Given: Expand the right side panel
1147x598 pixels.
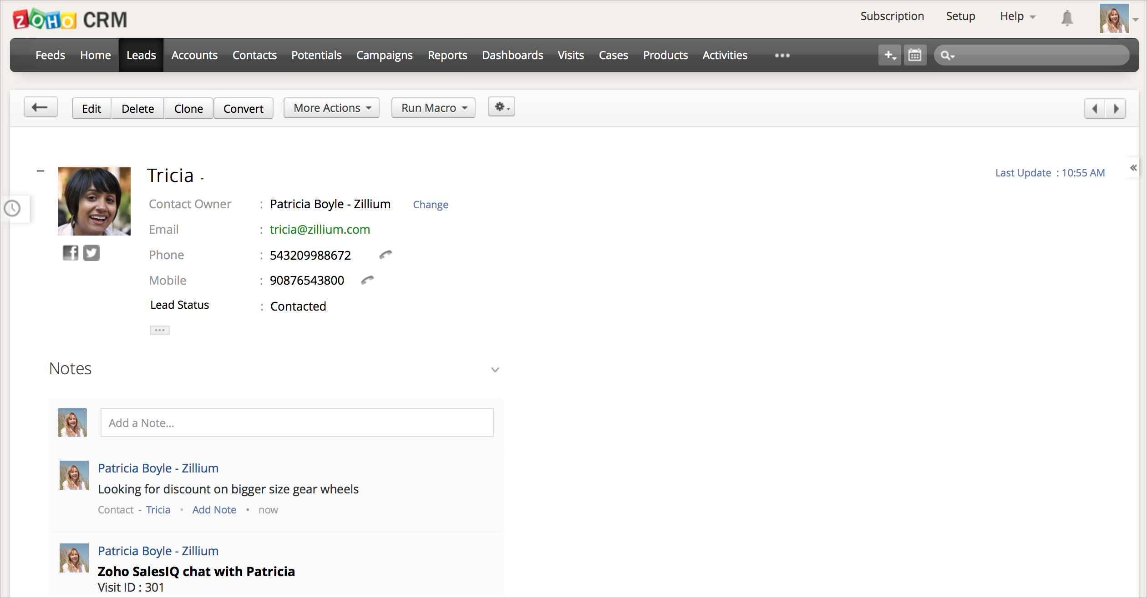Looking at the screenshot, I should (x=1133, y=168).
